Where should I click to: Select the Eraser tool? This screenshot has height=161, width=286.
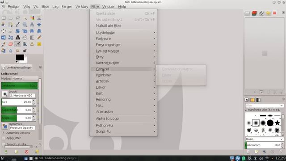pyautogui.click(x=11, y=44)
